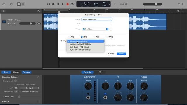
Task: Open the Note Pad icon
Action: 179,4
